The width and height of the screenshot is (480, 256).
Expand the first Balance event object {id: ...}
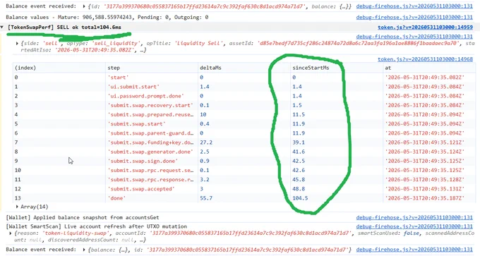click(84, 6)
